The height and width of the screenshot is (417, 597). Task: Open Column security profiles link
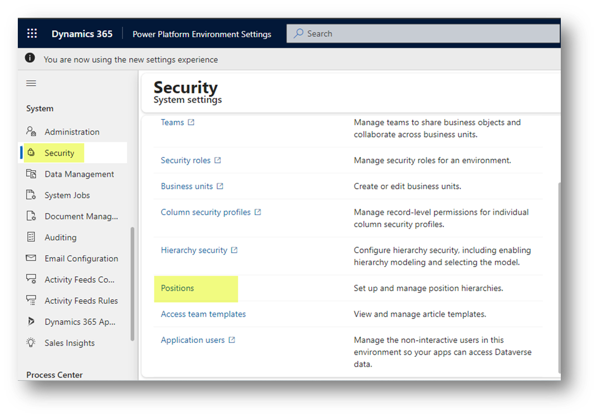pos(205,212)
